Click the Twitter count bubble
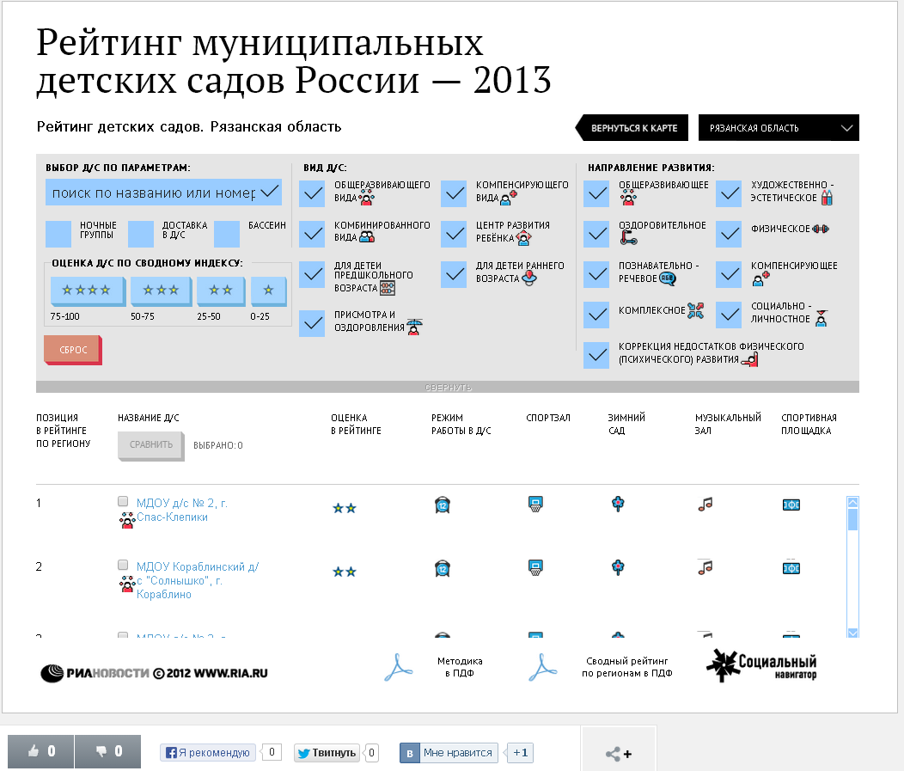 point(372,753)
